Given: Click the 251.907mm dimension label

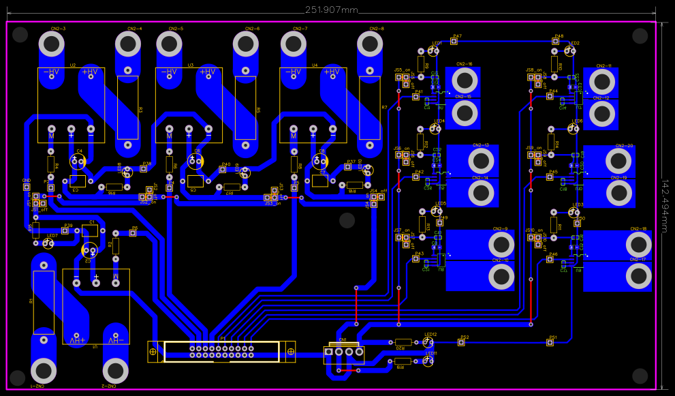Looking at the screenshot, I should point(330,10).
